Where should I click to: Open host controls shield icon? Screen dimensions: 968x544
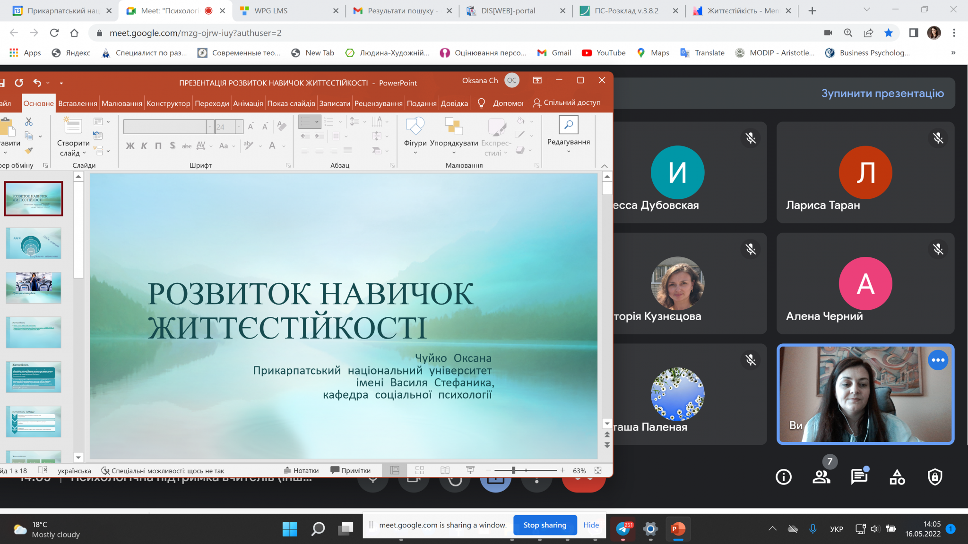coord(934,477)
